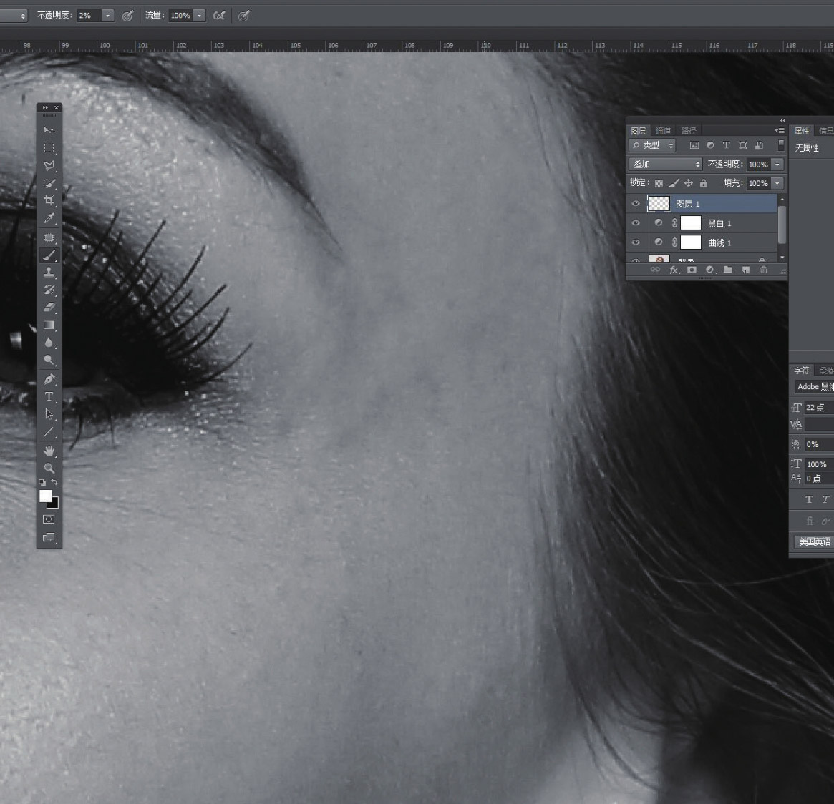Open the 叠加 blend mode dropdown
The width and height of the screenshot is (834, 804).
point(666,165)
